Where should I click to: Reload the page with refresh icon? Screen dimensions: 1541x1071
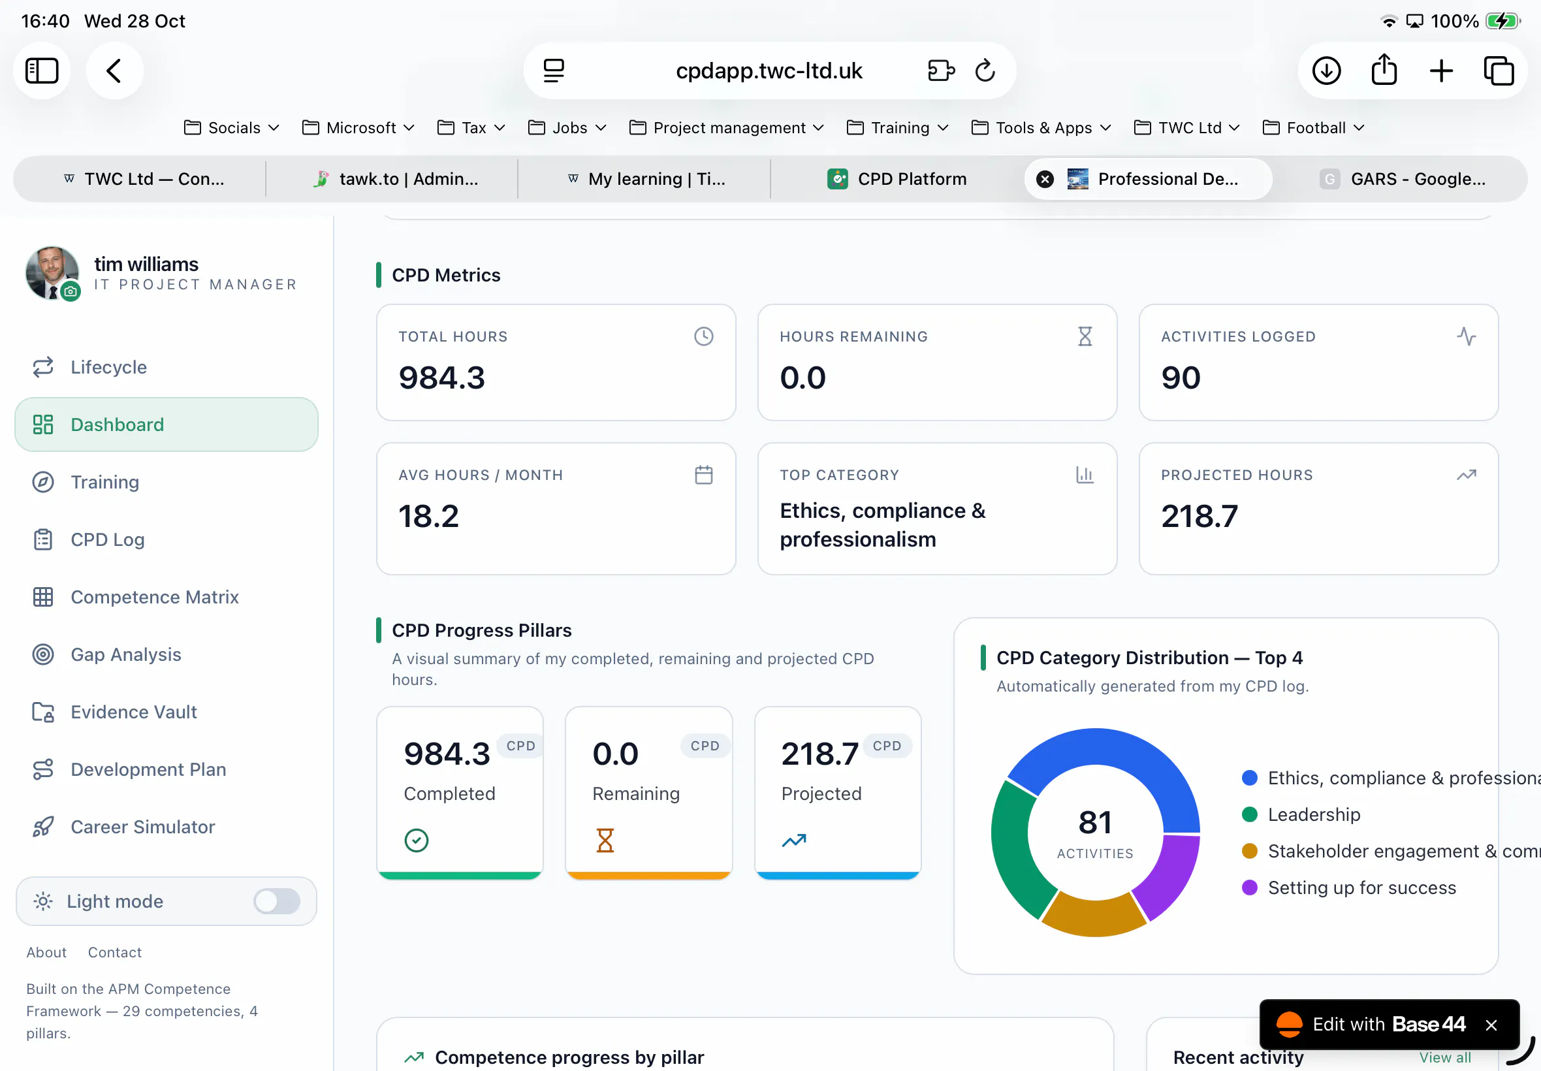pyautogui.click(x=985, y=71)
